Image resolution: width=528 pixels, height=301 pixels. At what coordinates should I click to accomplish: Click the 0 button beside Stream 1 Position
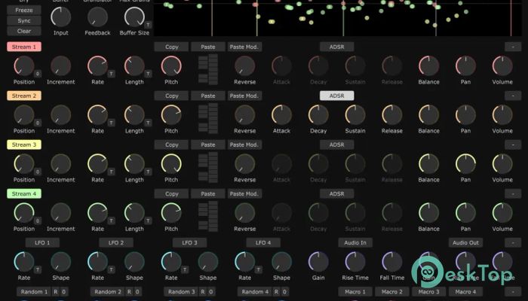(x=38, y=74)
